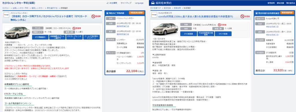Click the ETC裝置使用 option row
This screenshot has width=296, height=112.
coord(280,52)
